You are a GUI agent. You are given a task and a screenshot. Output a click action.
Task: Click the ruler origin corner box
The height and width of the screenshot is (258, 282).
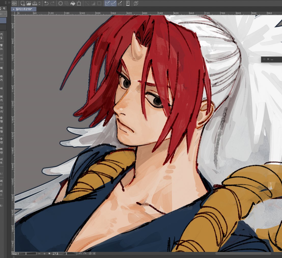tap(13, 13)
